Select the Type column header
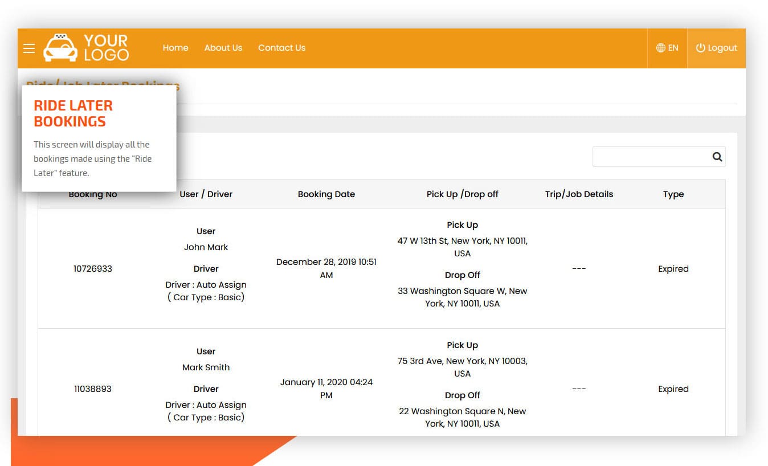 [x=673, y=194]
